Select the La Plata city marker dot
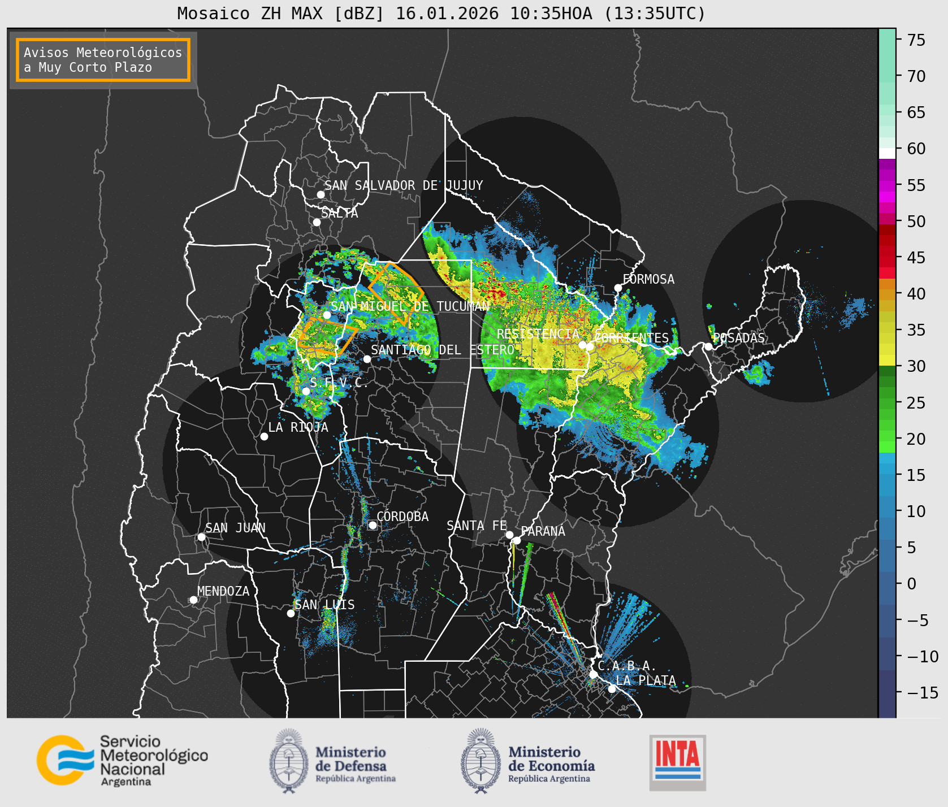Viewport: 948px width, 807px height. pos(612,688)
